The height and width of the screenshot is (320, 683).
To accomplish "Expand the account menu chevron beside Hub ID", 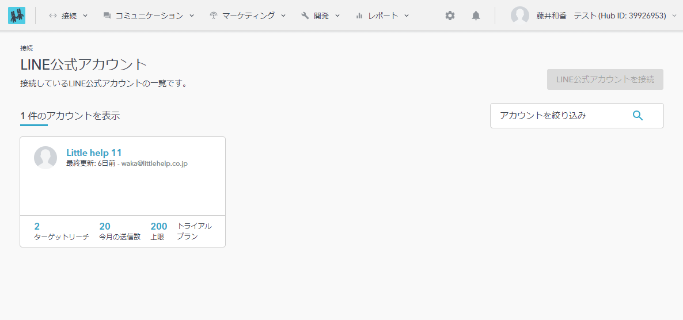I will 674,16.
